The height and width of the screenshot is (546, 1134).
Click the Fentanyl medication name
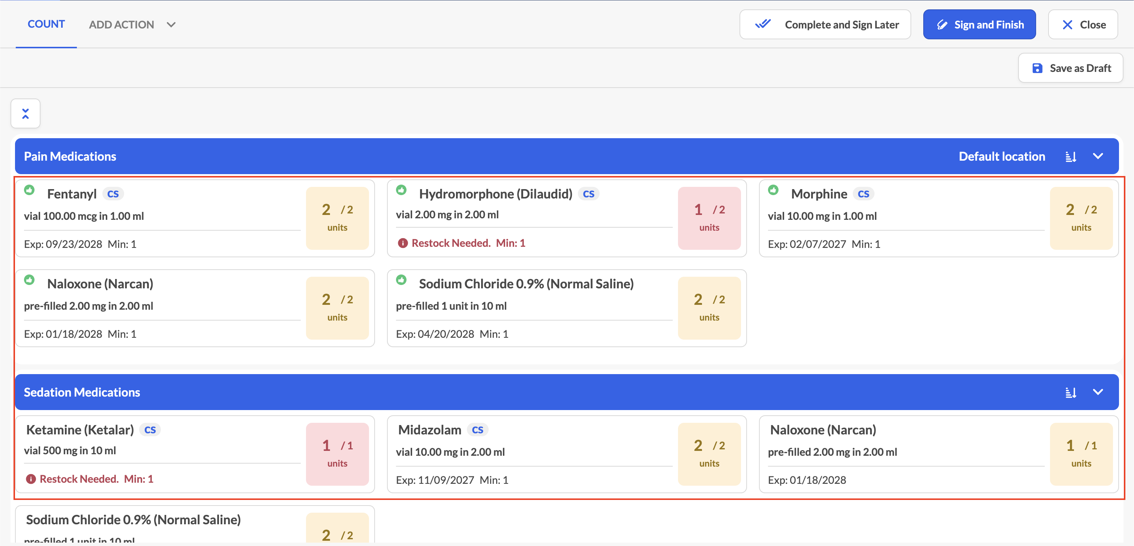72,194
